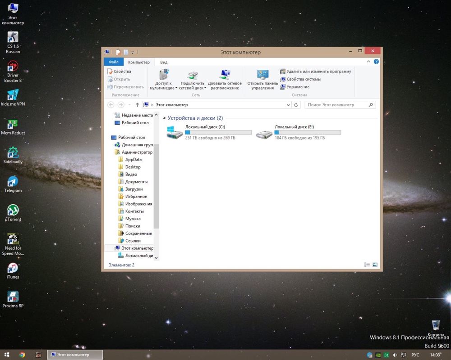Click the New folder icon in the quick access toolbar
Screen dimensions: 451x360
coord(126,52)
